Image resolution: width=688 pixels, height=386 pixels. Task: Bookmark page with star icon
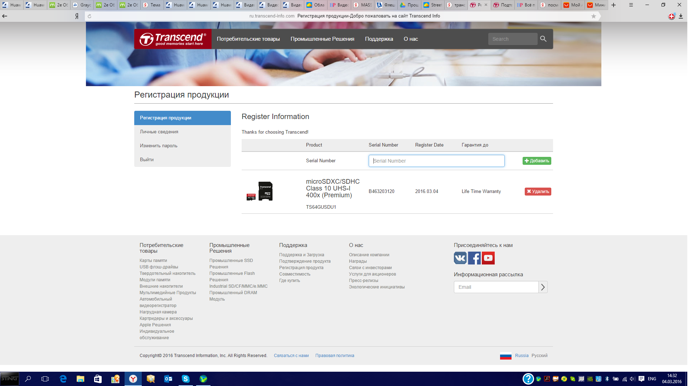(593, 16)
